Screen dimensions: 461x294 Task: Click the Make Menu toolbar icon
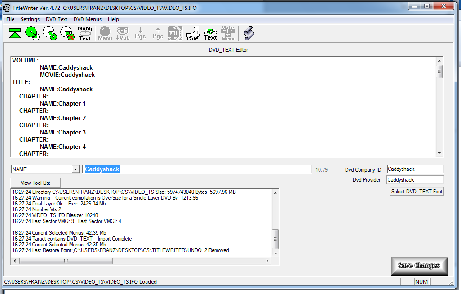point(228,34)
